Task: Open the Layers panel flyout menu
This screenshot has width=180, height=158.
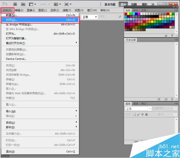Action: pos(176,104)
